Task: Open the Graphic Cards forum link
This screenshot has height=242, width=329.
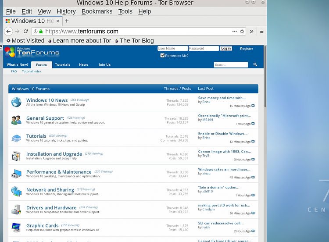Action: (43, 226)
